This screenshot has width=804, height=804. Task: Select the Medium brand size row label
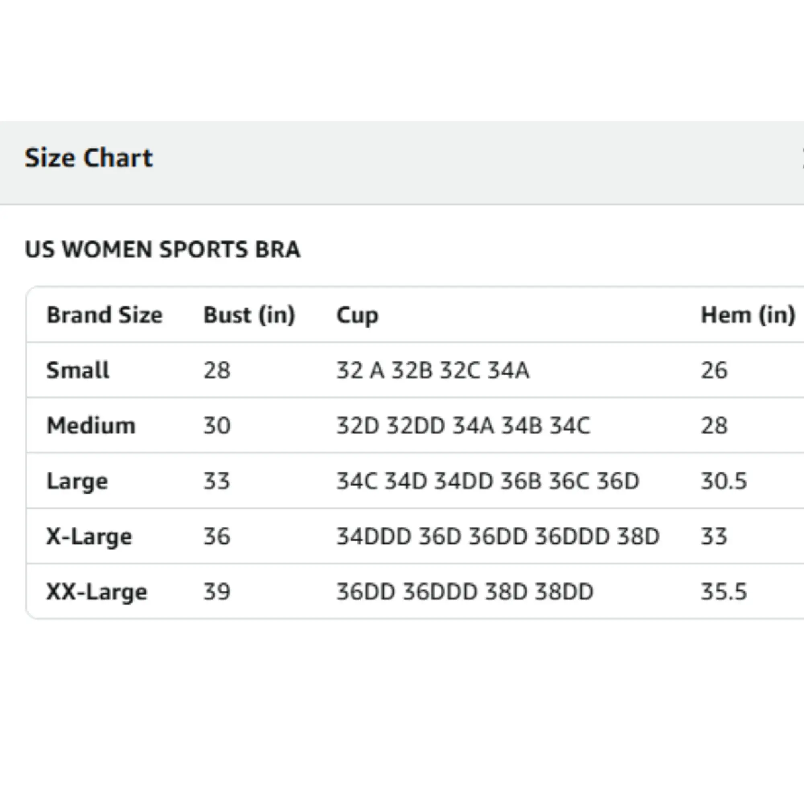click(x=91, y=426)
